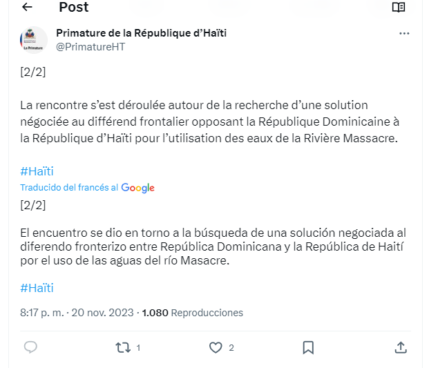The width and height of the screenshot is (429, 368).
Task: Click the @PrimatureHT handle
Action: (x=90, y=46)
